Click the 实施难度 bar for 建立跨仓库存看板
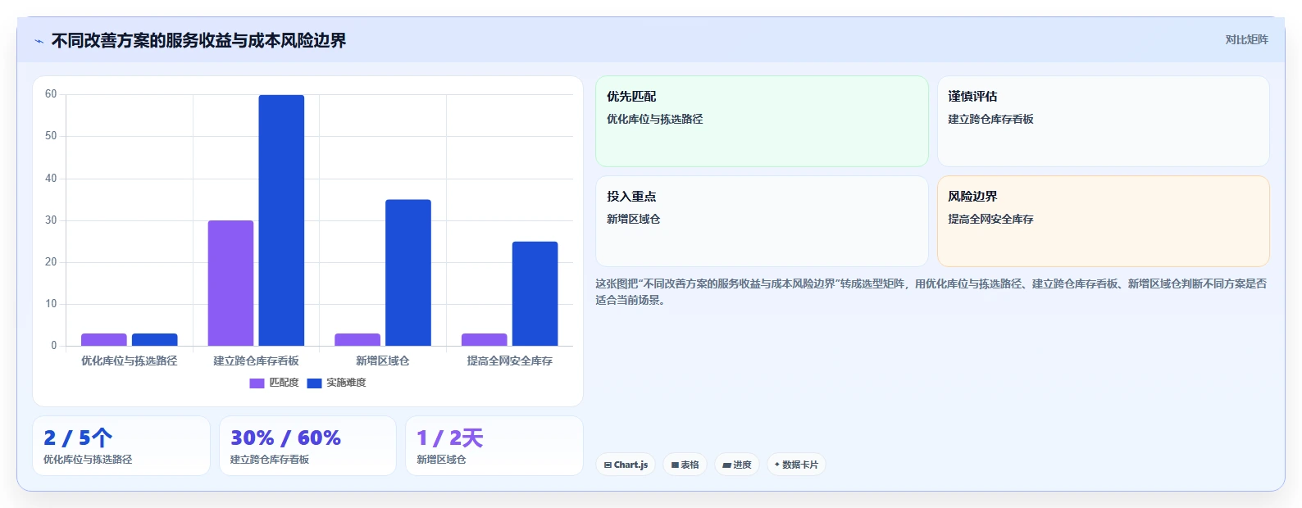The width and height of the screenshot is (1302, 508). (281, 220)
